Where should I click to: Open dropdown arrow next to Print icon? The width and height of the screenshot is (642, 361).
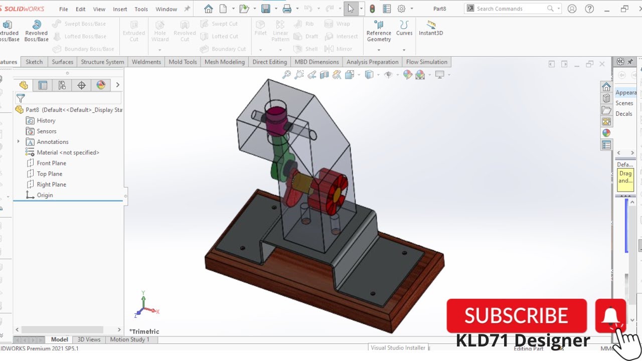click(x=297, y=9)
